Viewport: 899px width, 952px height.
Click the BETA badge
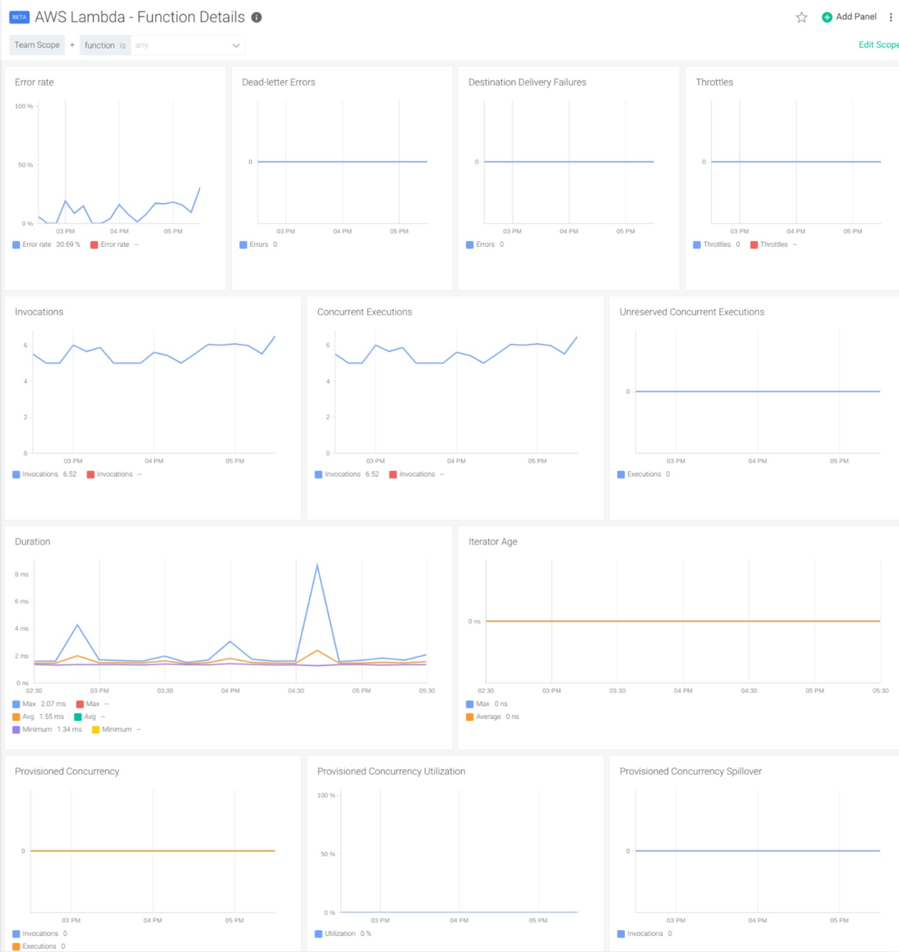coord(19,17)
